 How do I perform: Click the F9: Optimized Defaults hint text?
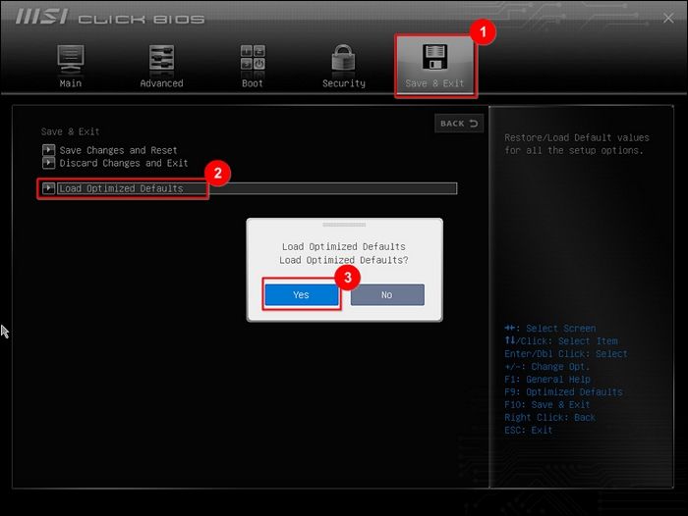coord(562,392)
